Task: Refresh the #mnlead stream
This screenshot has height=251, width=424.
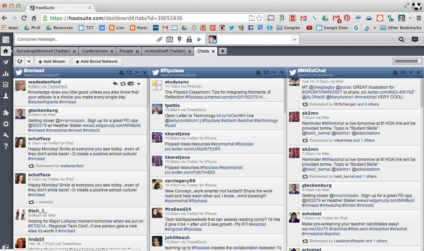Action: point(129,72)
